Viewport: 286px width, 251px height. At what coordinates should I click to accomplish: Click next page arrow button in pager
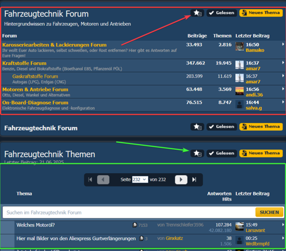(x=181, y=180)
